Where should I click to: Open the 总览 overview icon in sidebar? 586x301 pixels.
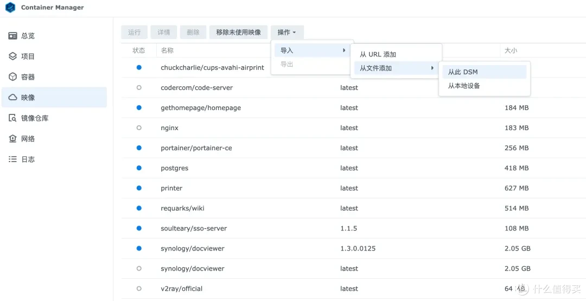click(x=13, y=36)
